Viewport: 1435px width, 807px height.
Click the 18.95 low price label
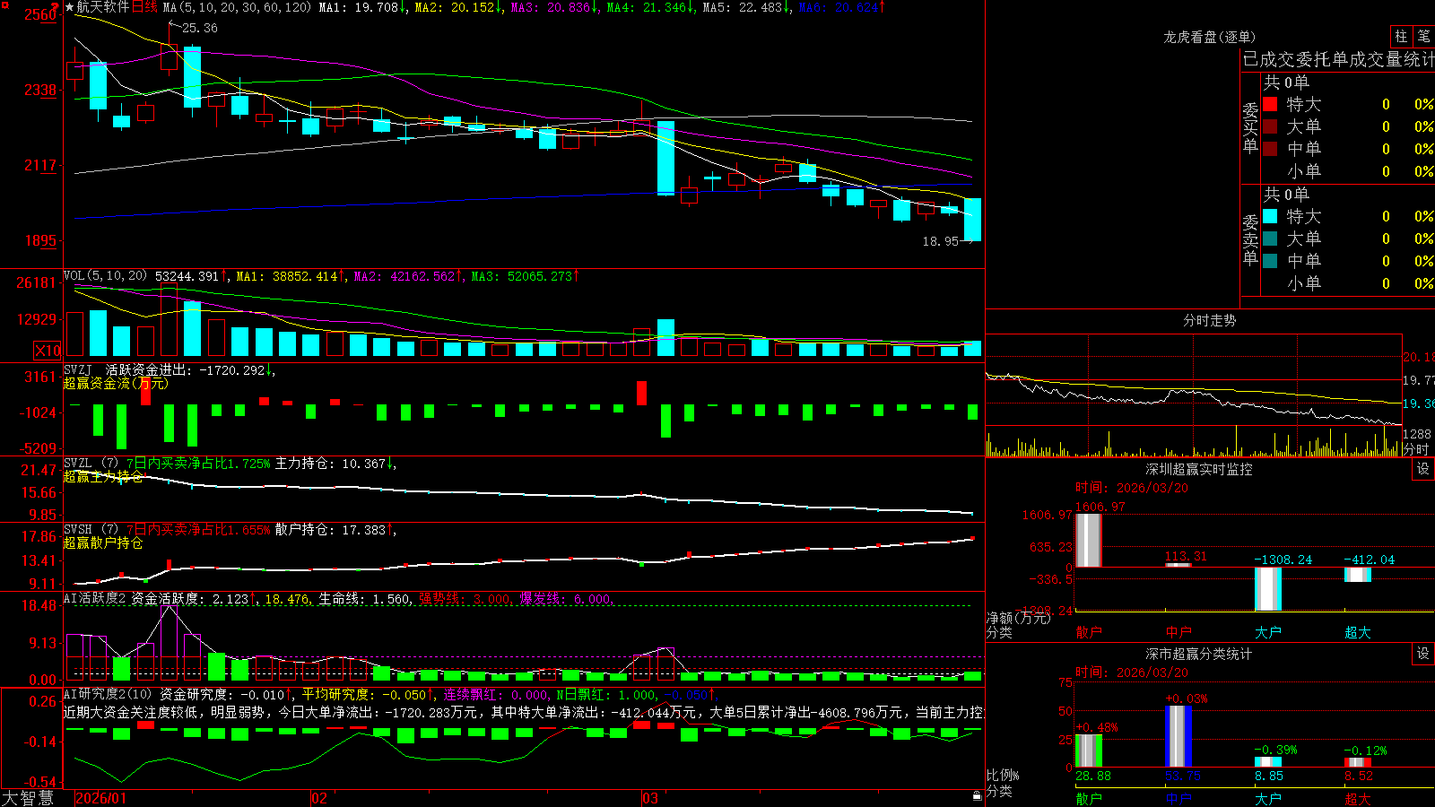coord(940,241)
